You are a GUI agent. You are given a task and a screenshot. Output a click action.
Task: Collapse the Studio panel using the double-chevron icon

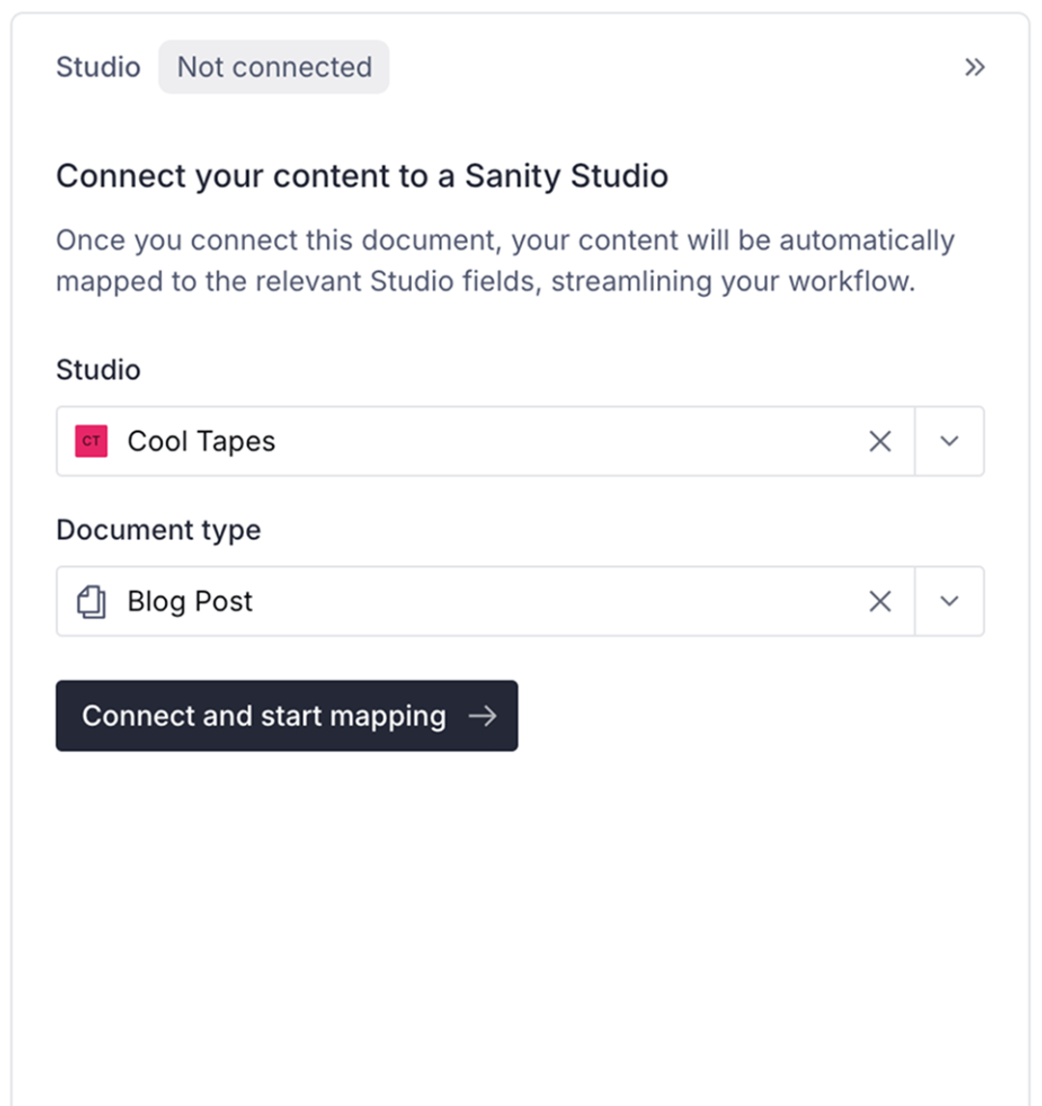(x=975, y=67)
